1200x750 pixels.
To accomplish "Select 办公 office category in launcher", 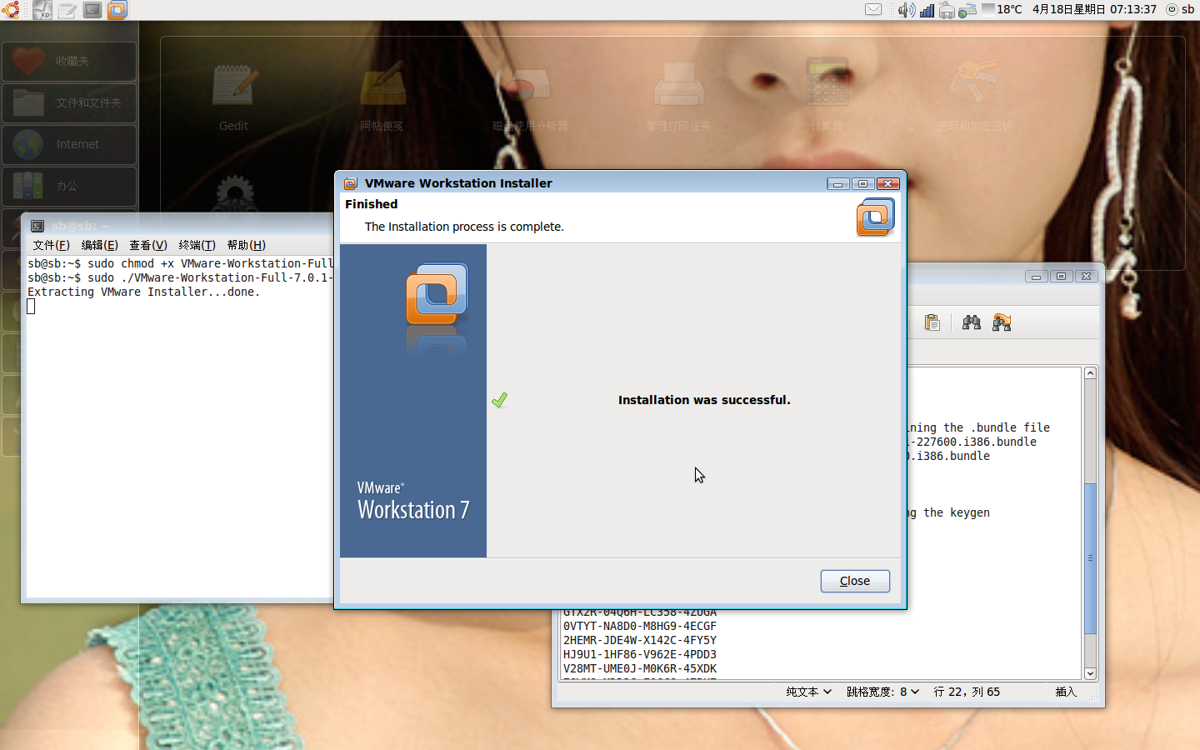I will tap(69, 187).
